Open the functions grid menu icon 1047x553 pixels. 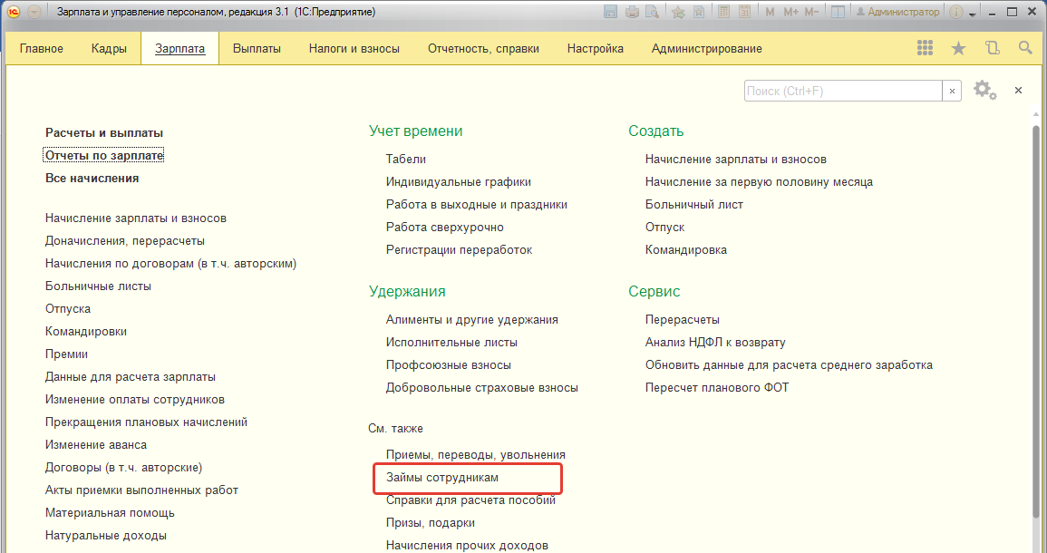click(x=925, y=48)
